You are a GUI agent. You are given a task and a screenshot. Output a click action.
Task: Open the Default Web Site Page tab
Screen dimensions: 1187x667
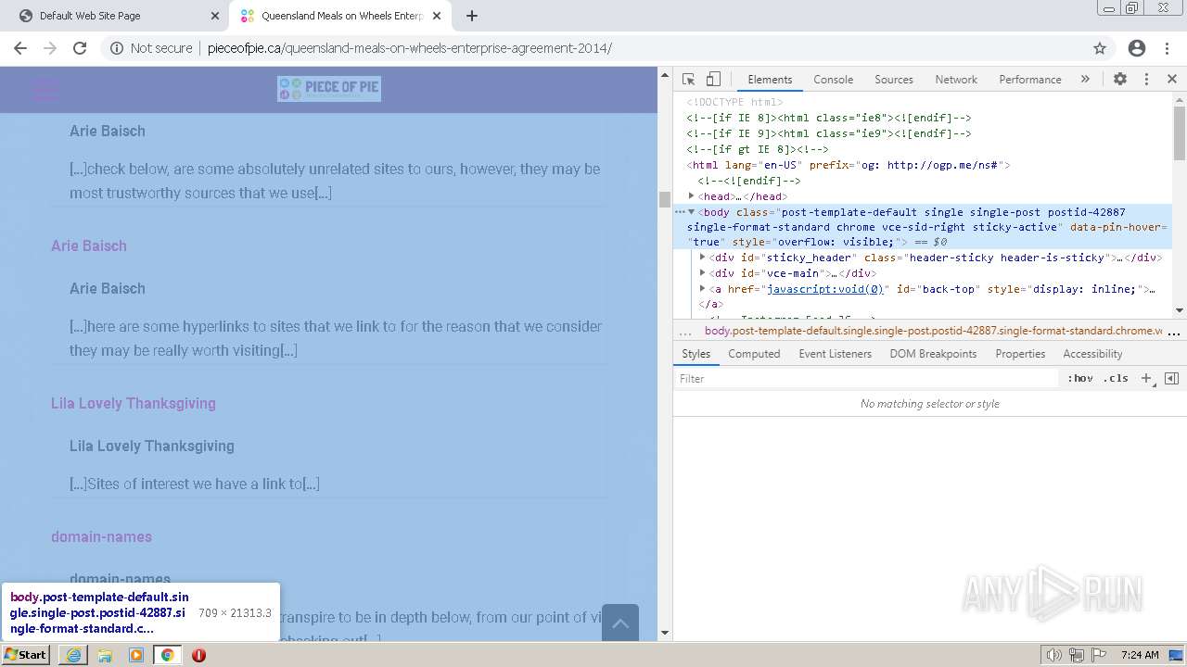point(111,16)
